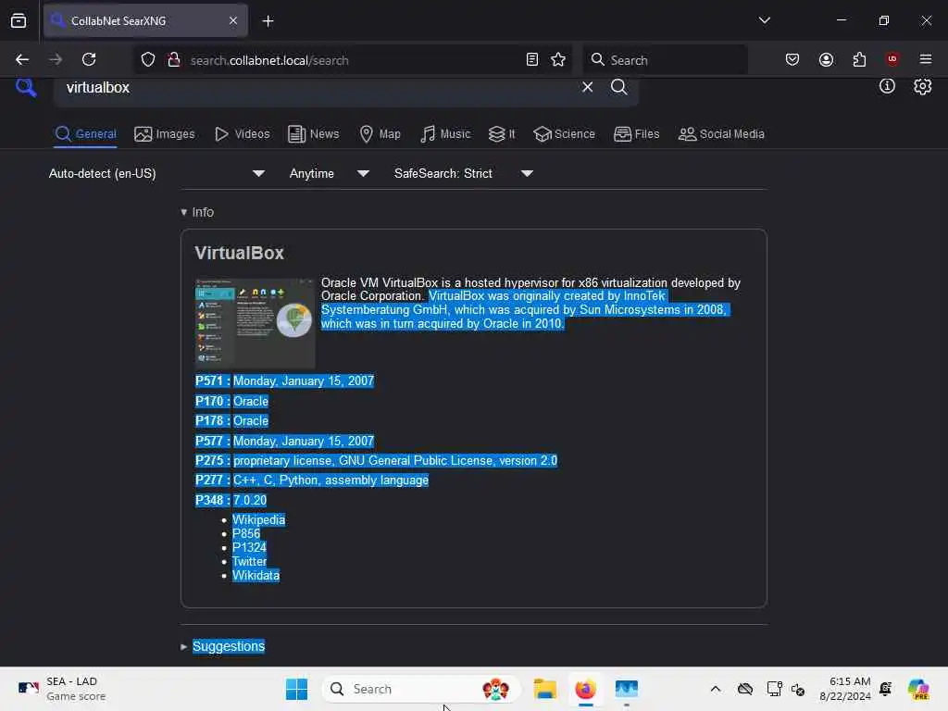The width and height of the screenshot is (948, 711).
Task: Open File Explorer from taskbar
Action: [544, 689]
